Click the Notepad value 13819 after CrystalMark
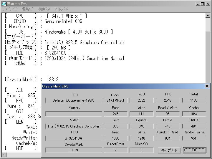Screen dimensions: 212x159 [x=53, y=79]
